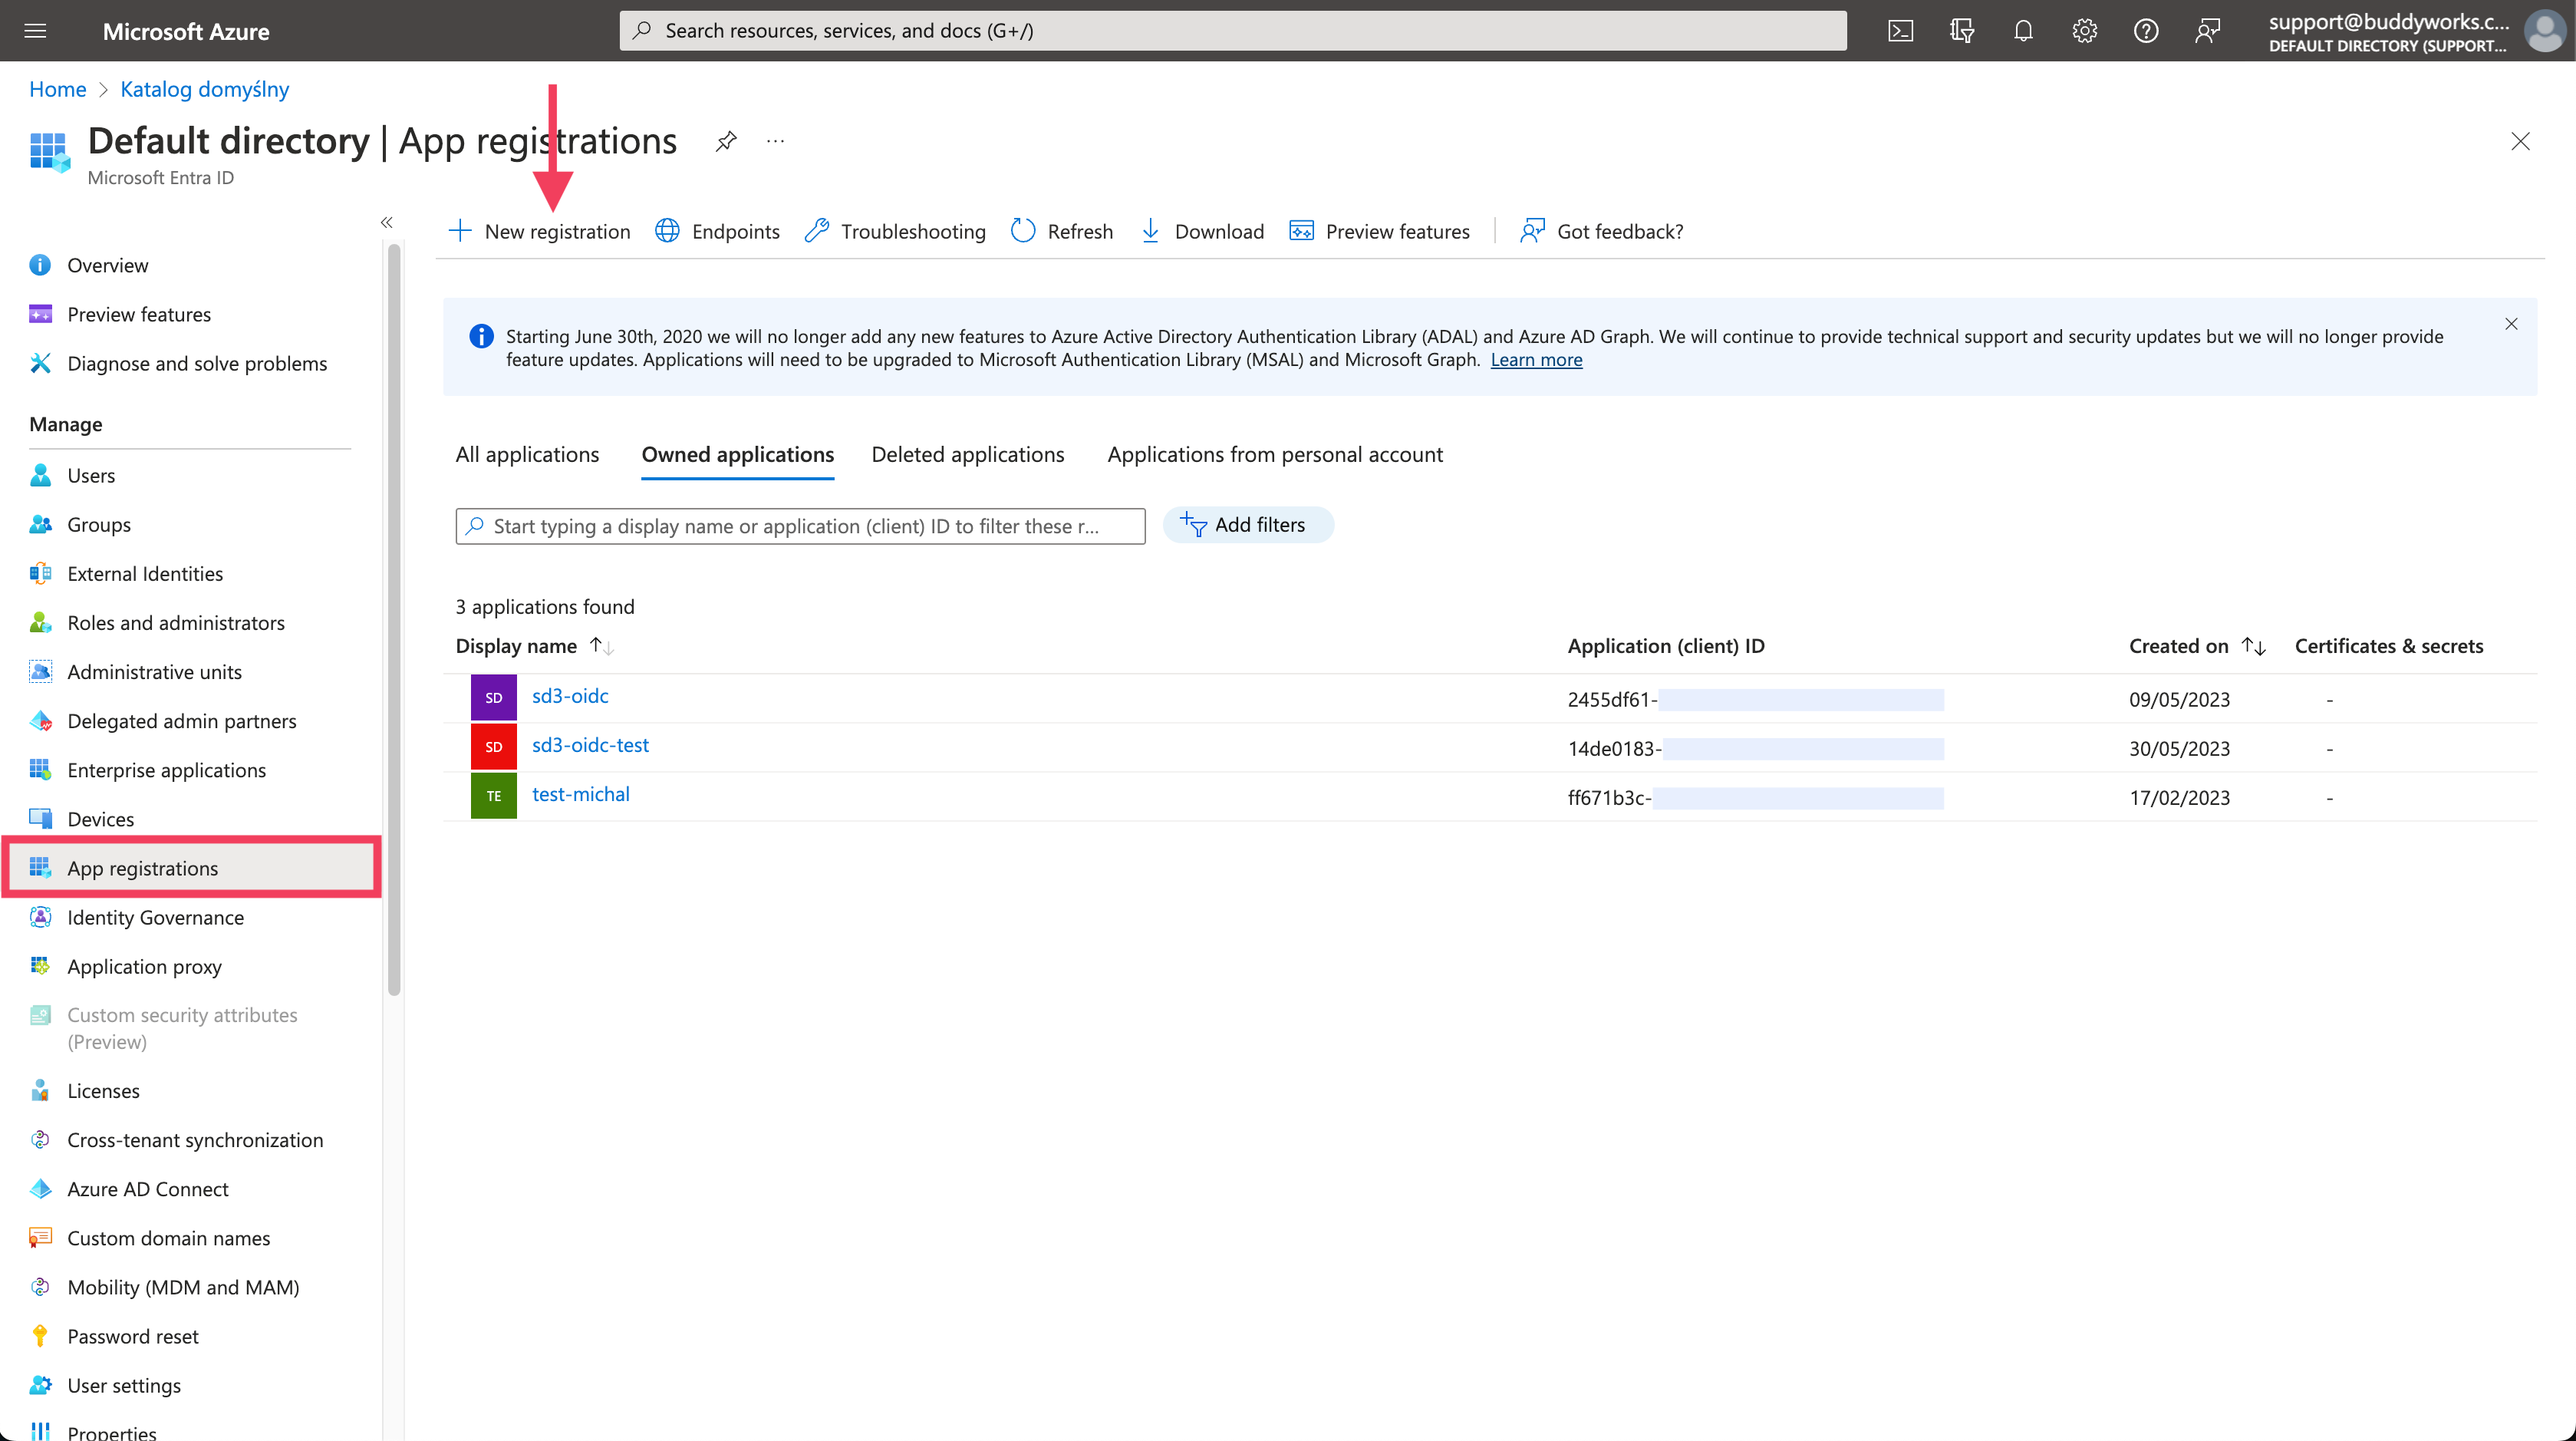The height and width of the screenshot is (1441, 2576).
Task: Open the portal hamburger menu
Action: tap(35, 30)
